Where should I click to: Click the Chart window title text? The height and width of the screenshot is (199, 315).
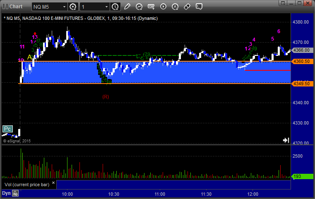click(x=16, y=7)
